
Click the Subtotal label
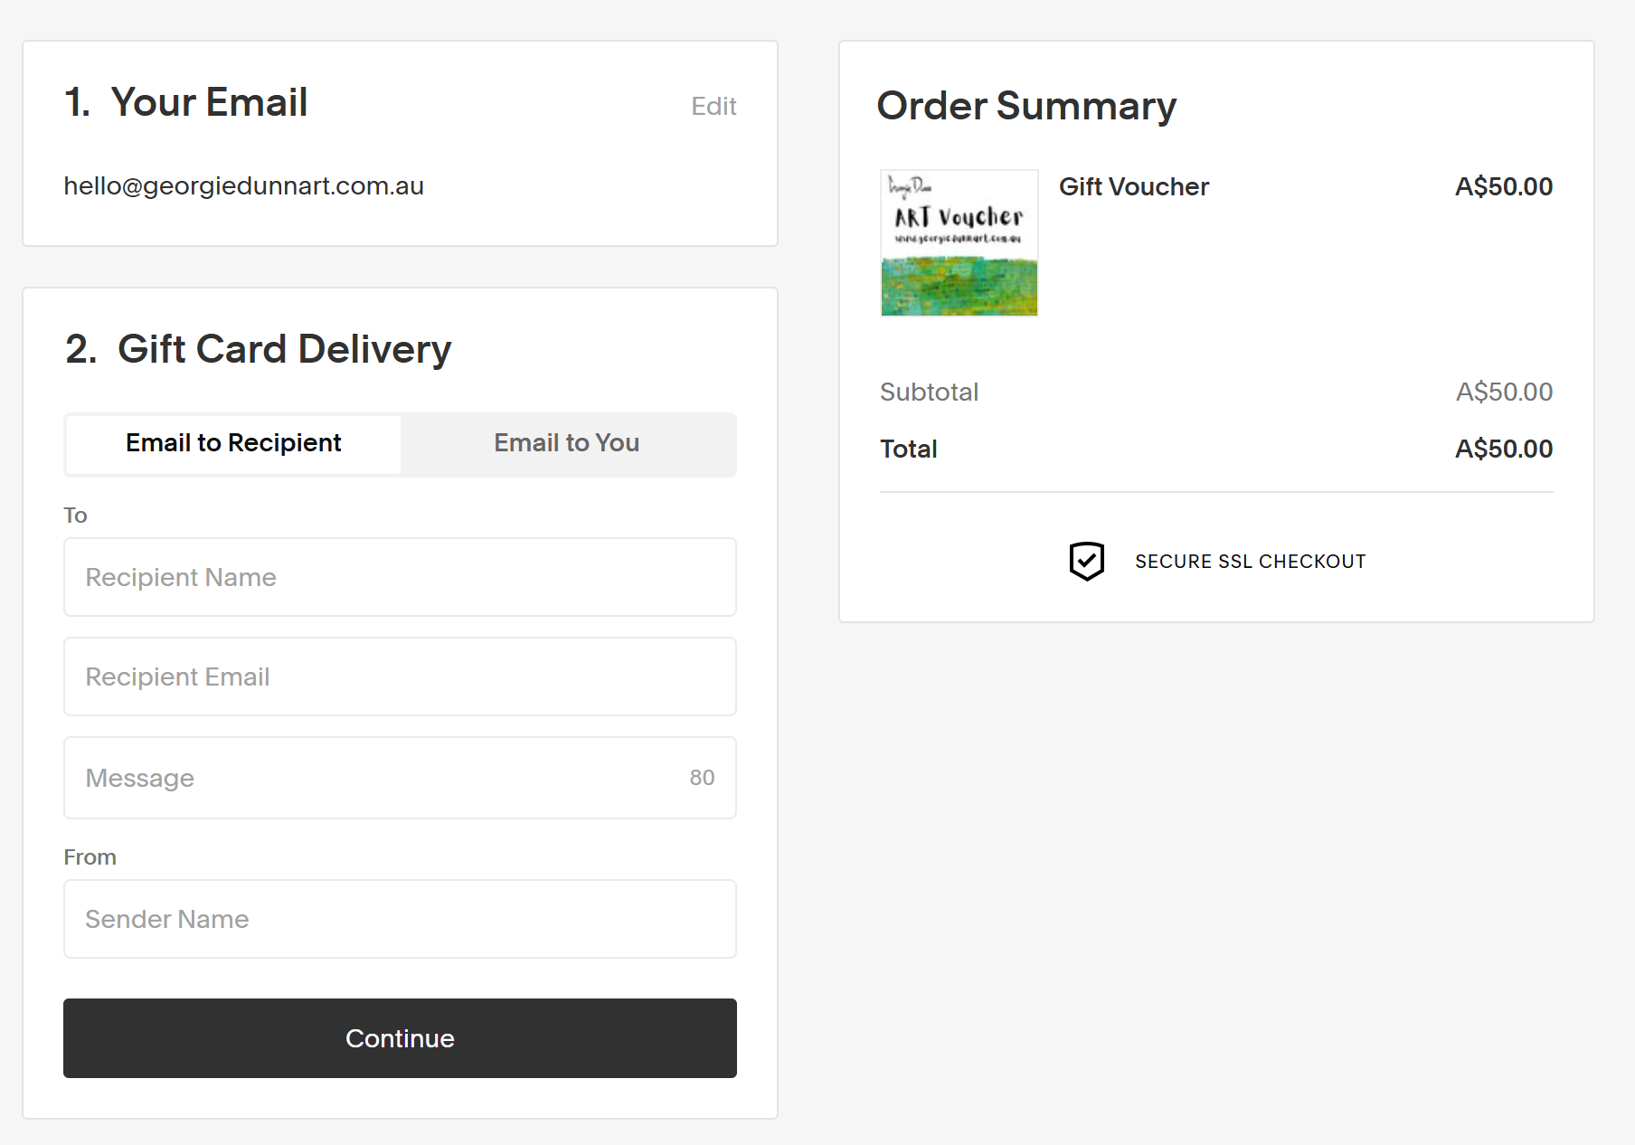click(x=929, y=392)
